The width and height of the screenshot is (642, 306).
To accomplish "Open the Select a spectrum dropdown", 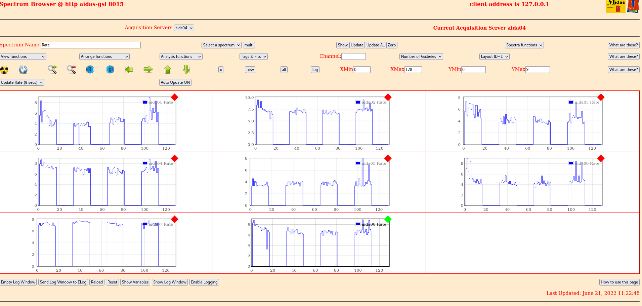I will click(x=222, y=45).
